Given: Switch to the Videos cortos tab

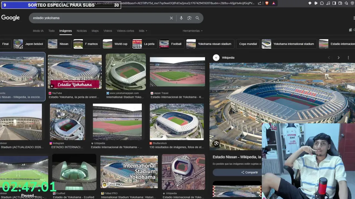Looking at the screenshot, I should tap(125, 31).
